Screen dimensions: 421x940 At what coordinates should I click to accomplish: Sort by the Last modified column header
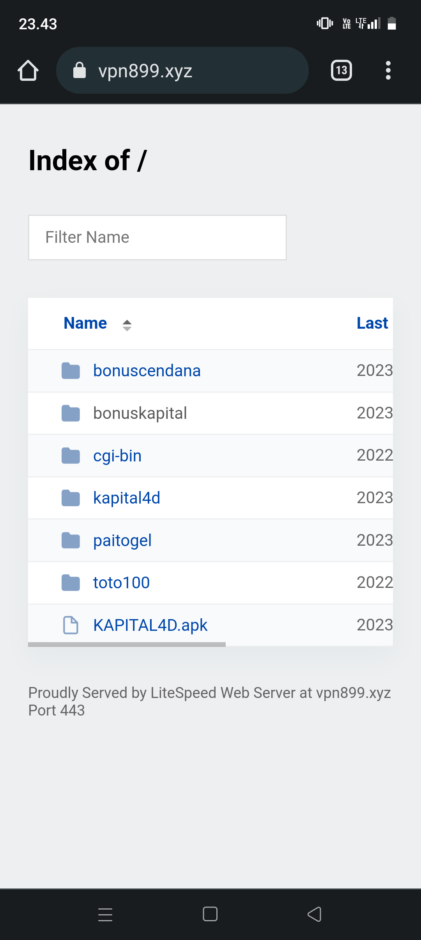click(372, 323)
